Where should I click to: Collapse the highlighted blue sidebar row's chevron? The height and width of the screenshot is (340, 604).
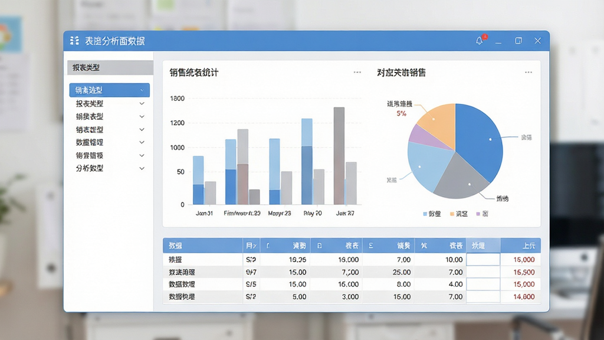coord(142,90)
